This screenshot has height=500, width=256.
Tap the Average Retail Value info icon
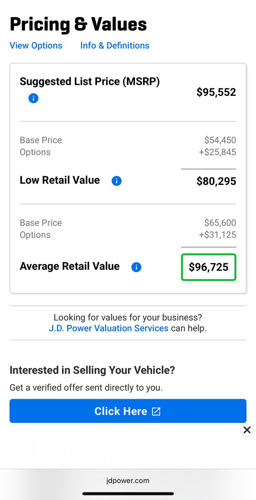coord(136,267)
